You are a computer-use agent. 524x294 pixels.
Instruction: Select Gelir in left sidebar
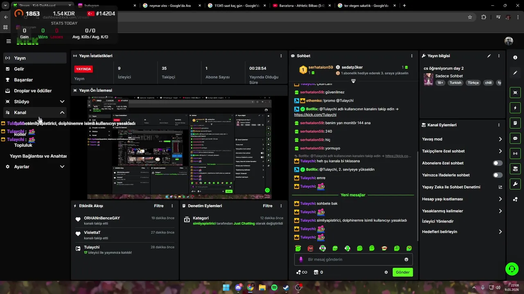35,69
